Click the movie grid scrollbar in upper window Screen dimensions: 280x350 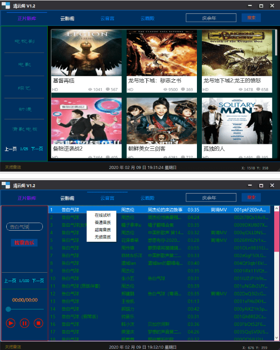pos(276,43)
